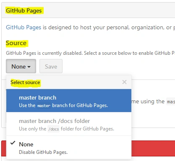Viewport: 175px width, 161px height.
Task: Click the highlighted Source section heading
Action: click(16, 43)
